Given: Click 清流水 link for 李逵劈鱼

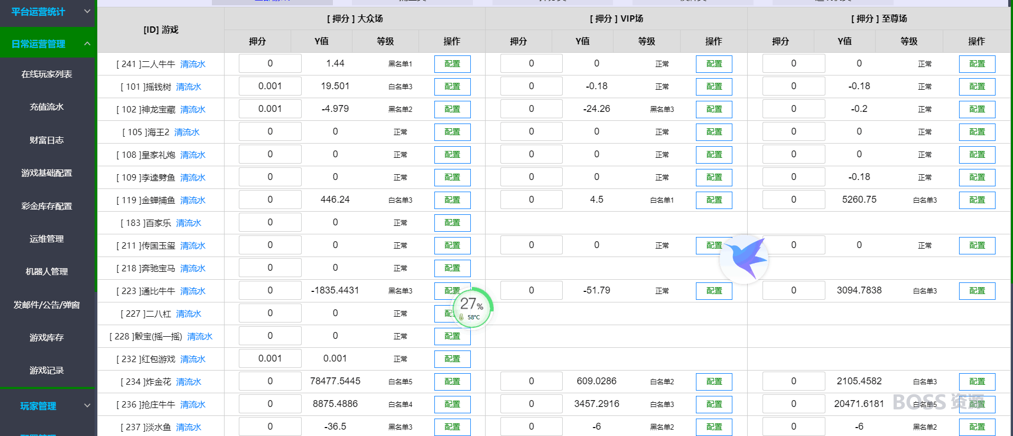Looking at the screenshot, I should [193, 178].
